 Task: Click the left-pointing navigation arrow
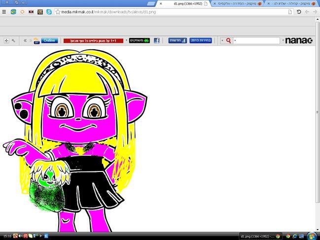click(x=307, y=12)
